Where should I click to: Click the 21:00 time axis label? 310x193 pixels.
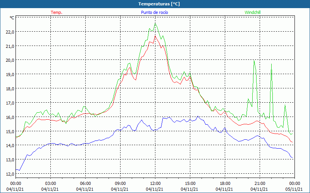pos(260,183)
